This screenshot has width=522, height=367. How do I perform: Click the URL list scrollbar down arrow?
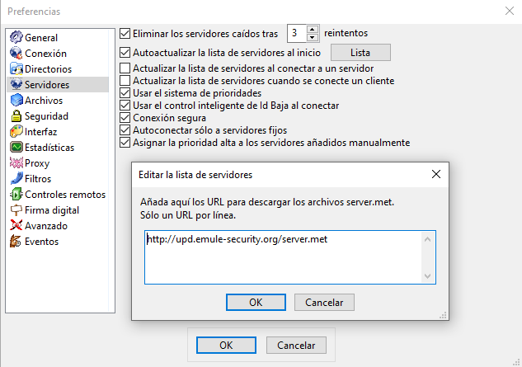(x=427, y=276)
